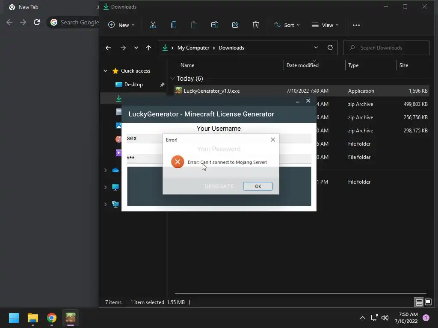The image size is (438, 328).
Task: Click the LuckyGenerator_v1.0.exe file icon
Action: tap(178, 91)
